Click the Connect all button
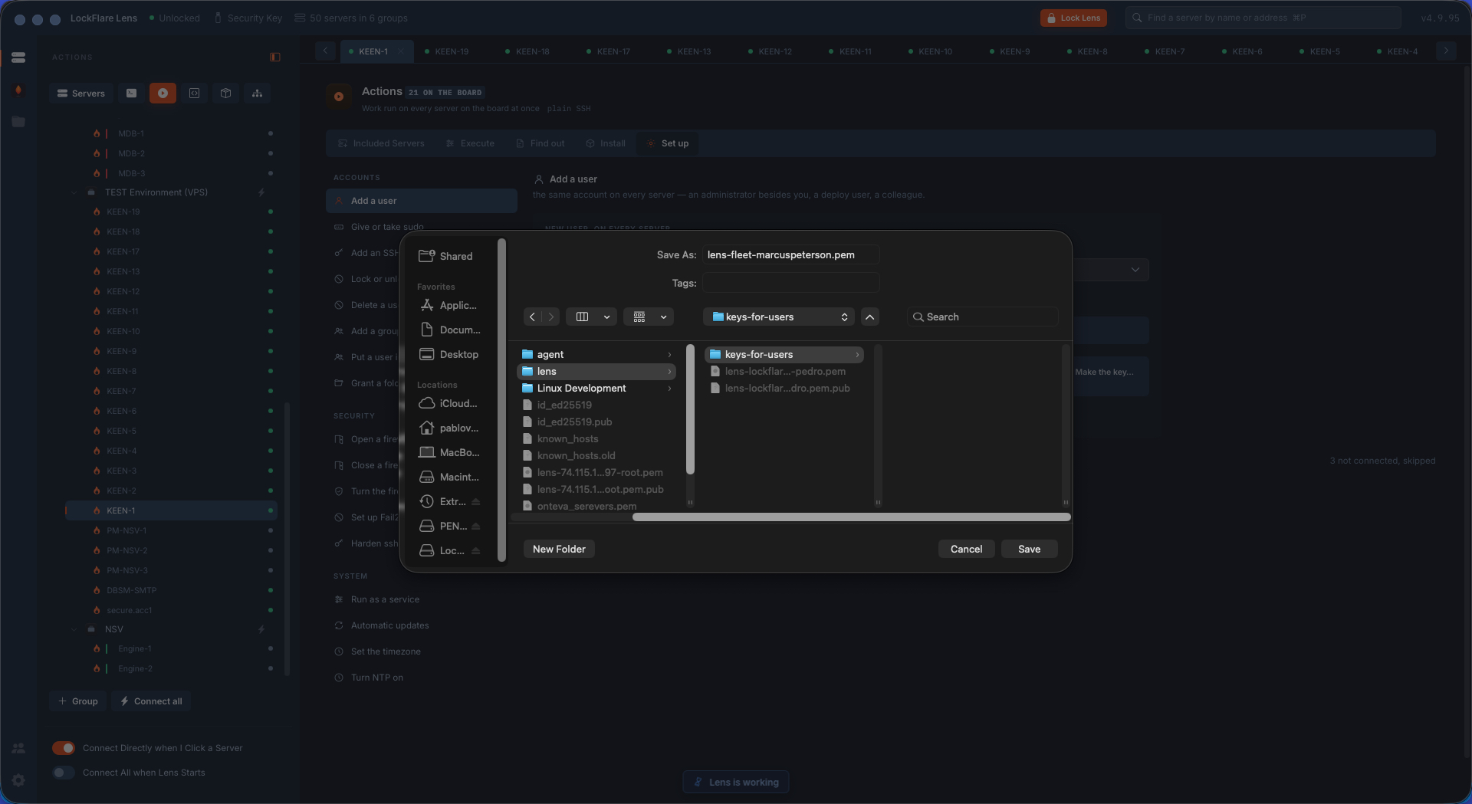 [x=151, y=702]
